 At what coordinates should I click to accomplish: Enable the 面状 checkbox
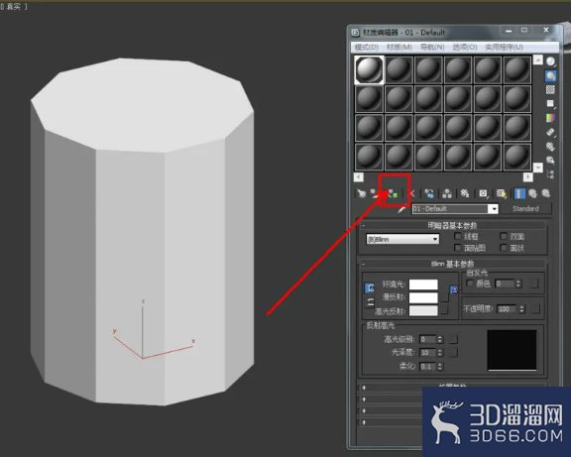[x=504, y=248]
